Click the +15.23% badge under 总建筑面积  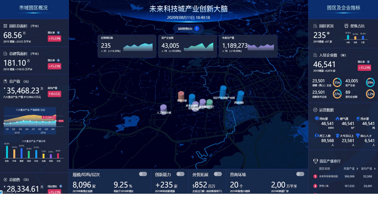click(x=54, y=66)
